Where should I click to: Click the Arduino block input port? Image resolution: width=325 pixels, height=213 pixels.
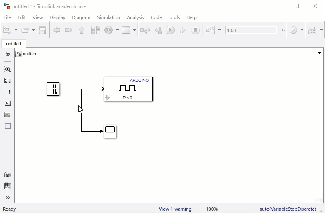click(102, 89)
